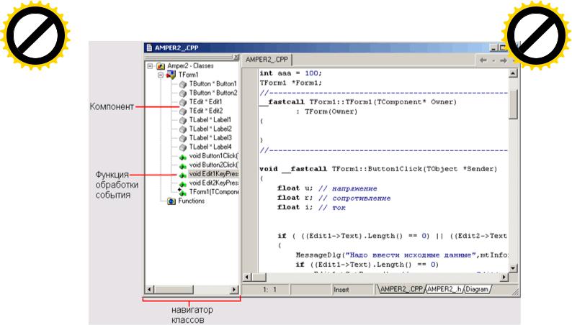Click the forward navigation arrow in editor

click(504, 60)
